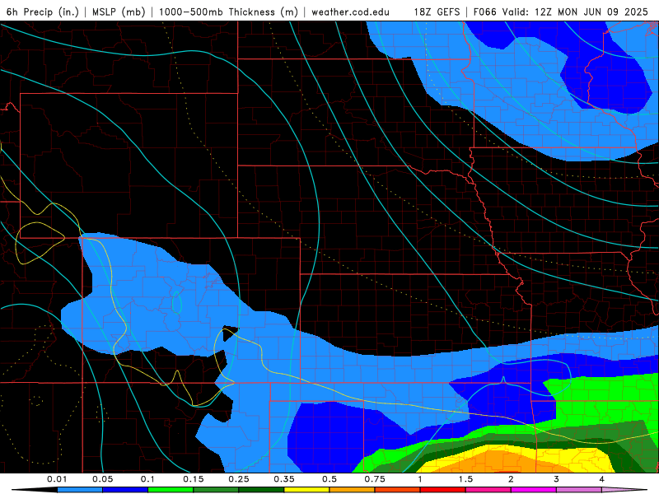
Task: Select the red 1–1.5 legend swatch
Action: click(443, 490)
